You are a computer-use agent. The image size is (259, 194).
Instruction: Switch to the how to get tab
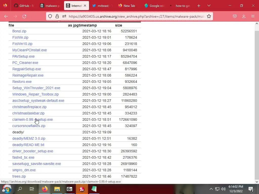[x=181, y=6]
